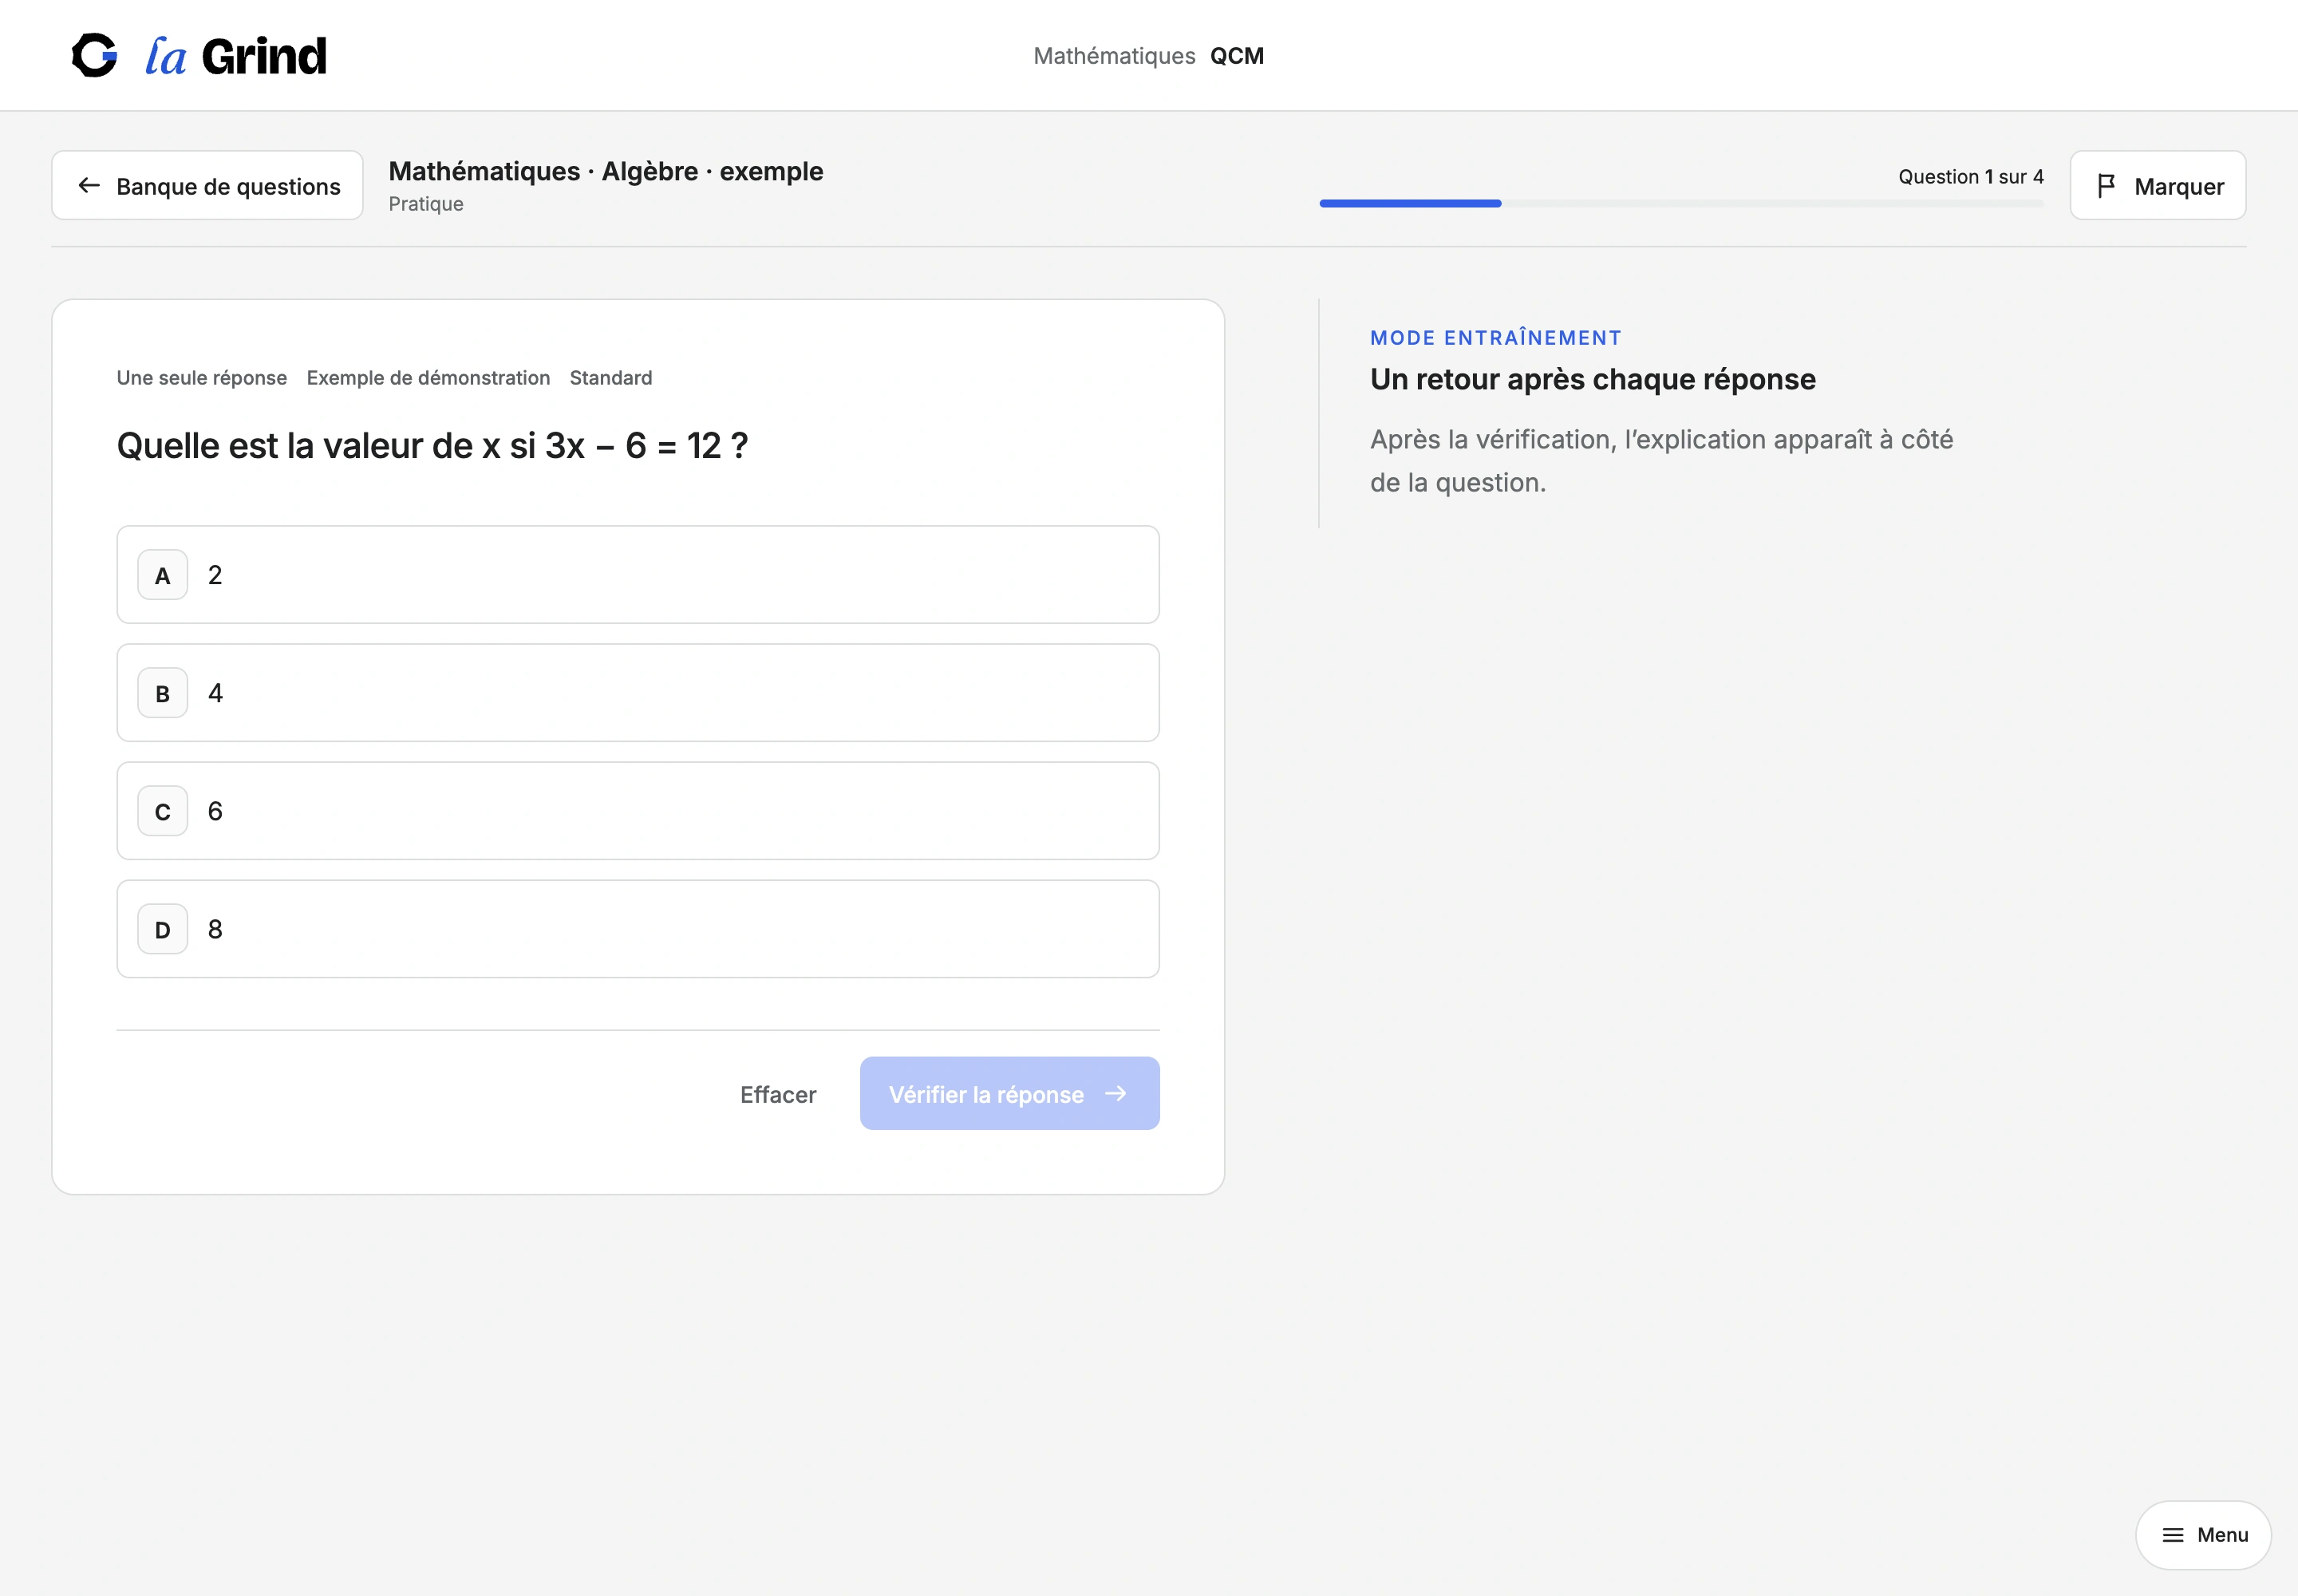Choose answer option C with value 6
The width and height of the screenshot is (2298, 1596).
pyautogui.click(x=638, y=811)
